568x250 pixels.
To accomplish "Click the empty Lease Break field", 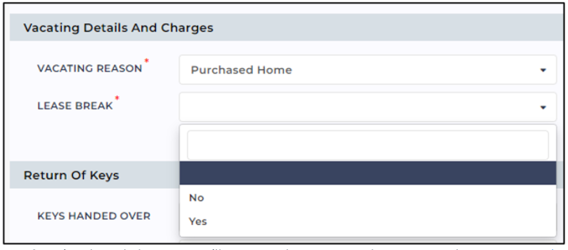I will pos(368,107).
